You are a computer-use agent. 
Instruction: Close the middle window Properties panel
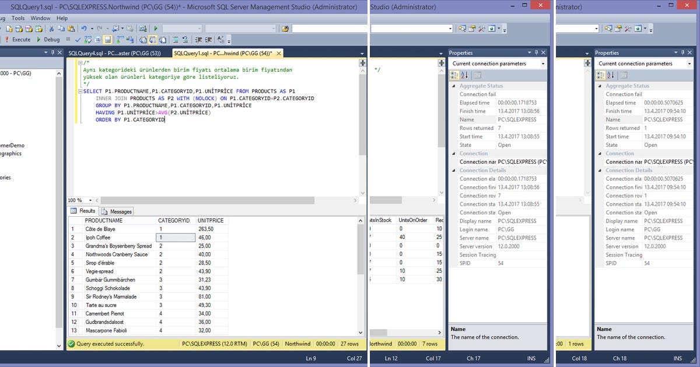[x=543, y=52]
